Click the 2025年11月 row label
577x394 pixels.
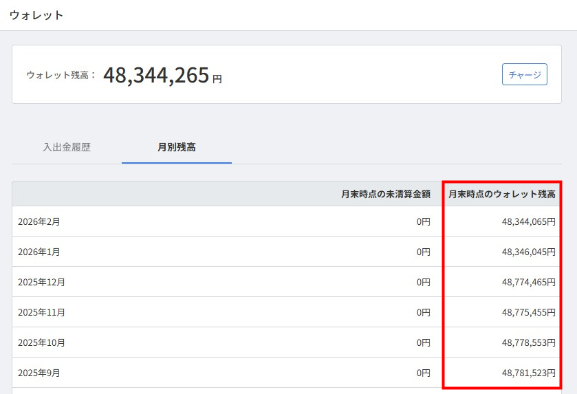point(41,312)
